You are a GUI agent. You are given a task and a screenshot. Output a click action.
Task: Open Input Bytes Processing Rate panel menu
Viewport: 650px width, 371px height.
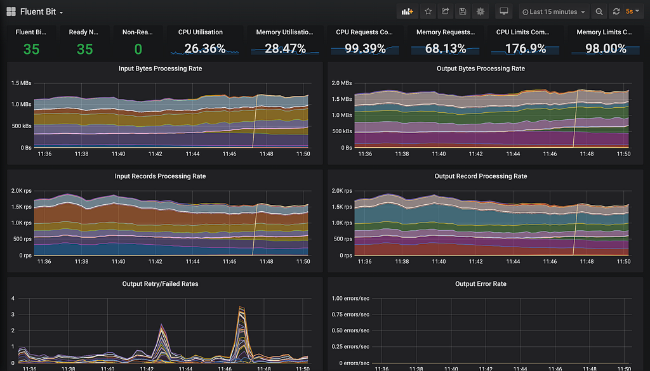pos(161,68)
